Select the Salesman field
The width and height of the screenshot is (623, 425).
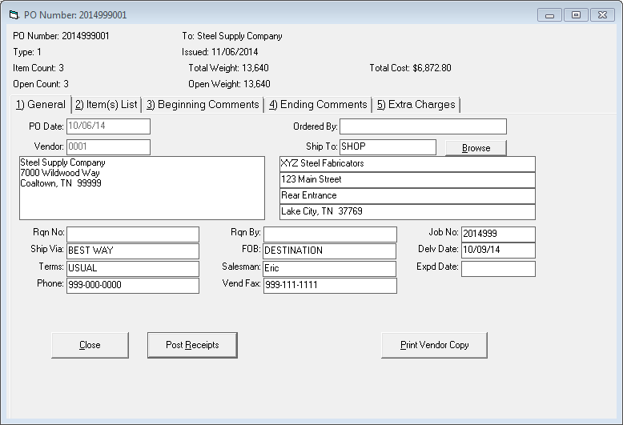tap(329, 268)
